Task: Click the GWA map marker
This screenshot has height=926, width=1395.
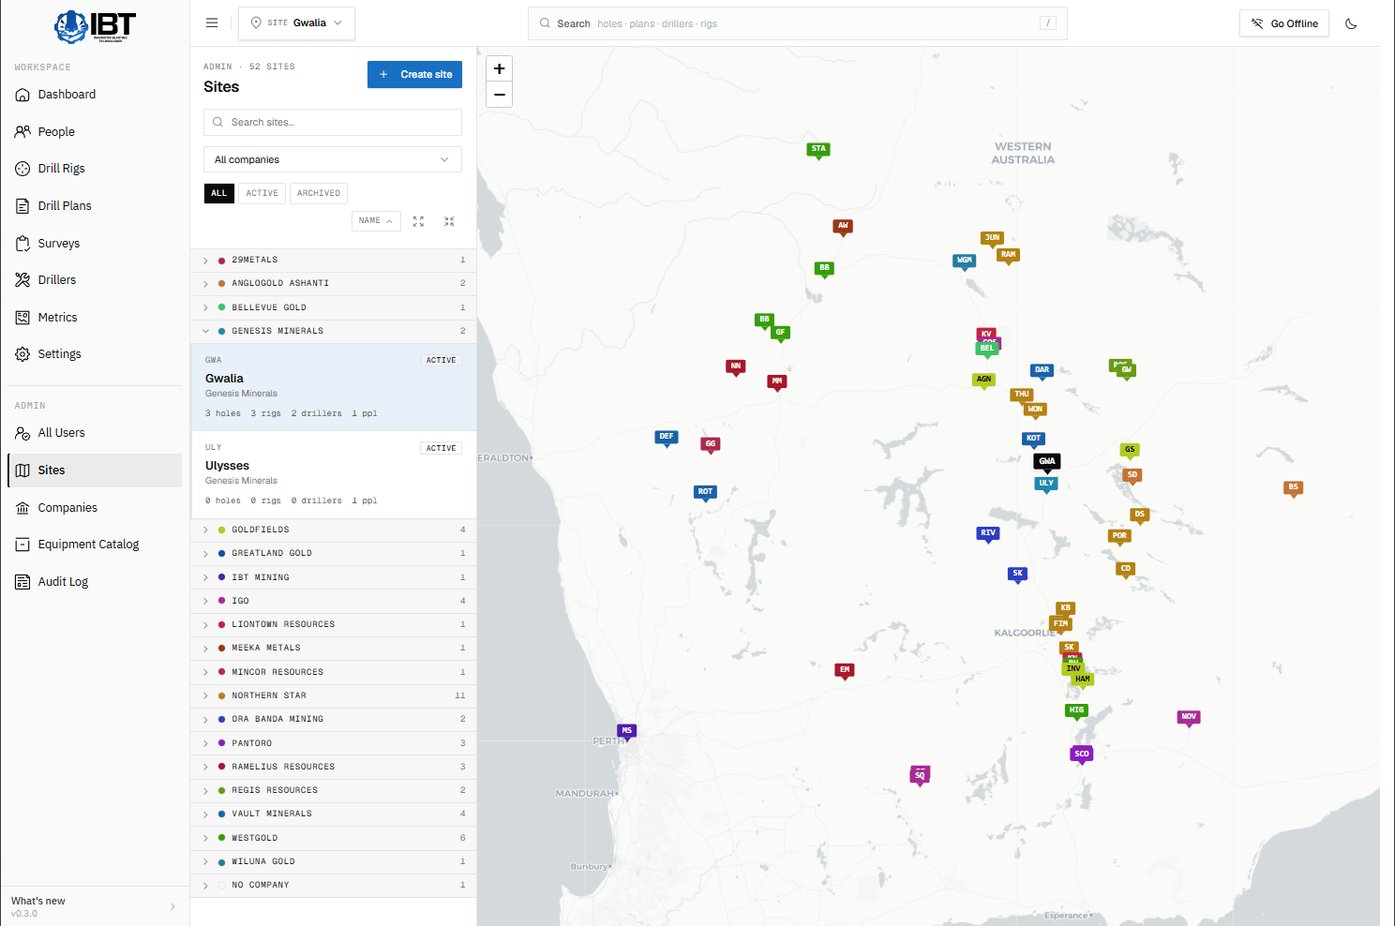Action: (x=1047, y=461)
